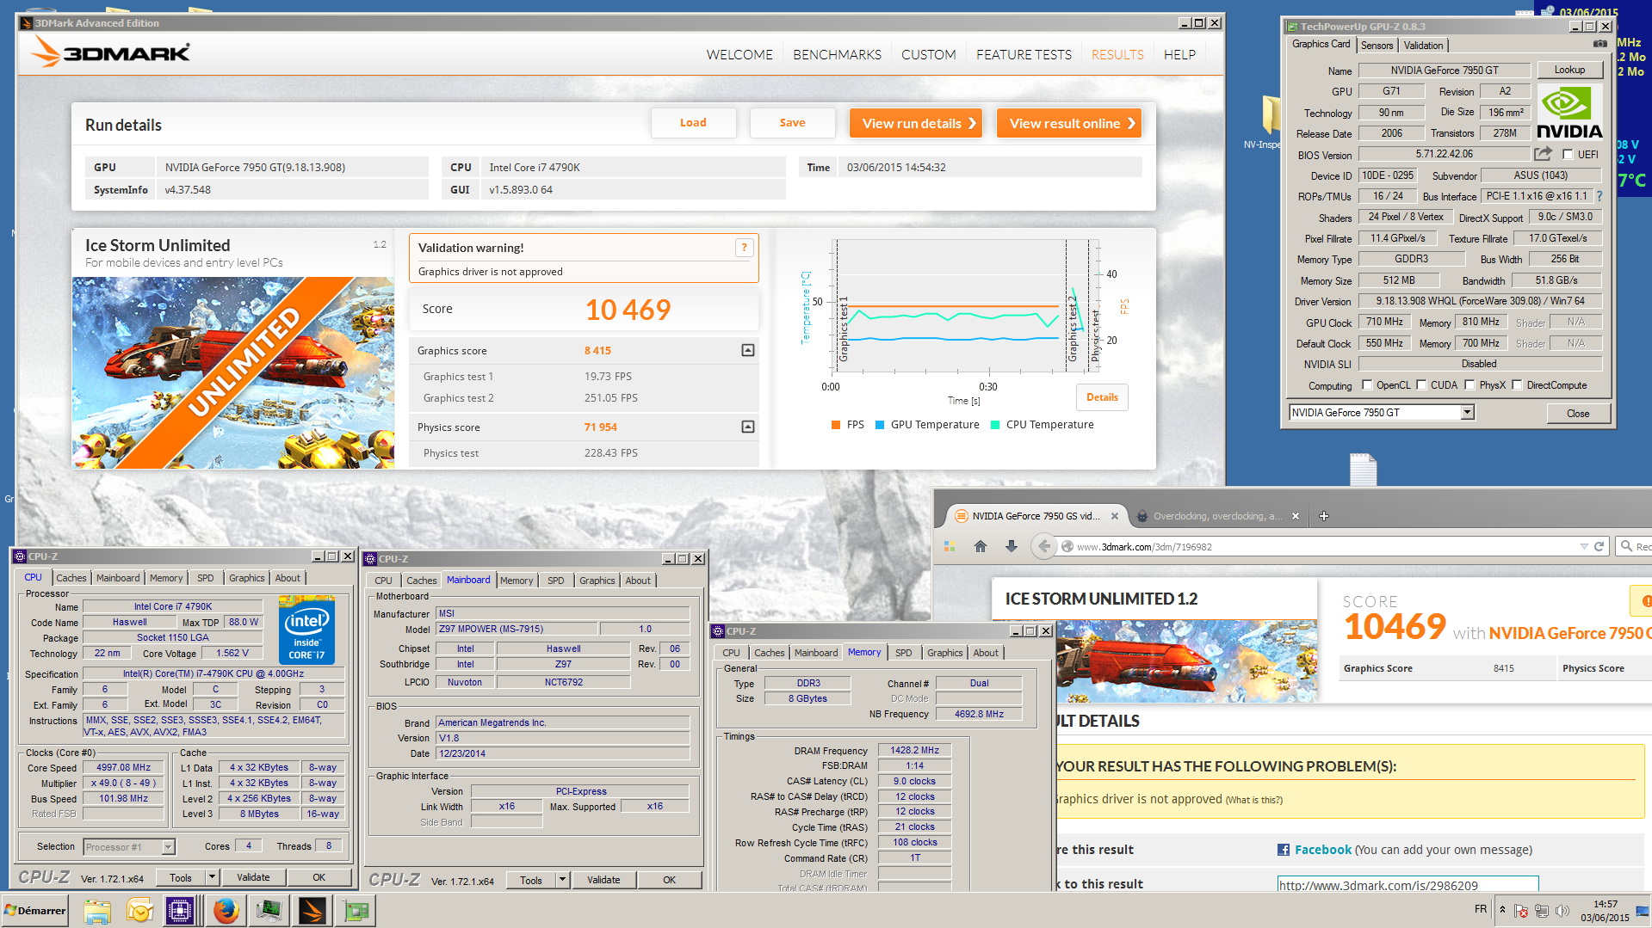Click the Ice Storm Unlimited thumbnail image
The height and width of the screenshot is (928, 1652).
tap(232, 372)
